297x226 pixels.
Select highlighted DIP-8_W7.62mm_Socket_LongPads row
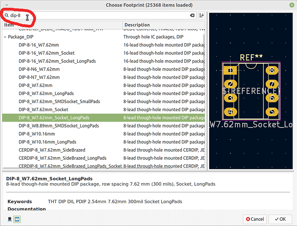point(103,118)
